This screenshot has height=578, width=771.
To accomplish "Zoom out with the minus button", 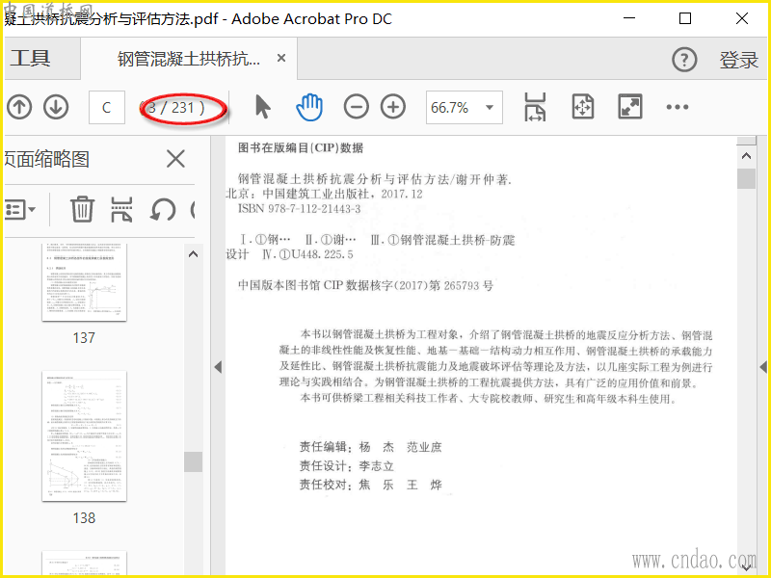I will tap(356, 107).
